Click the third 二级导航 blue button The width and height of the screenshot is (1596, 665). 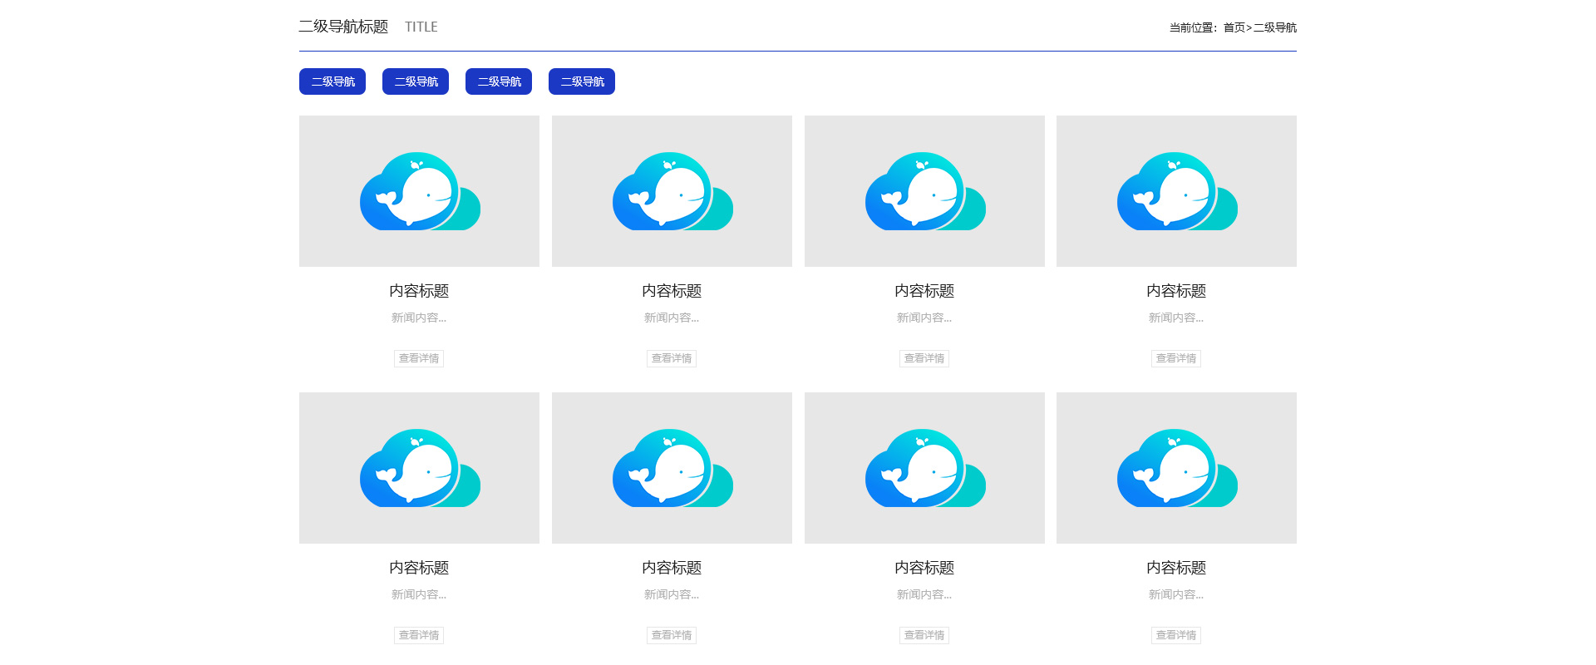499,81
